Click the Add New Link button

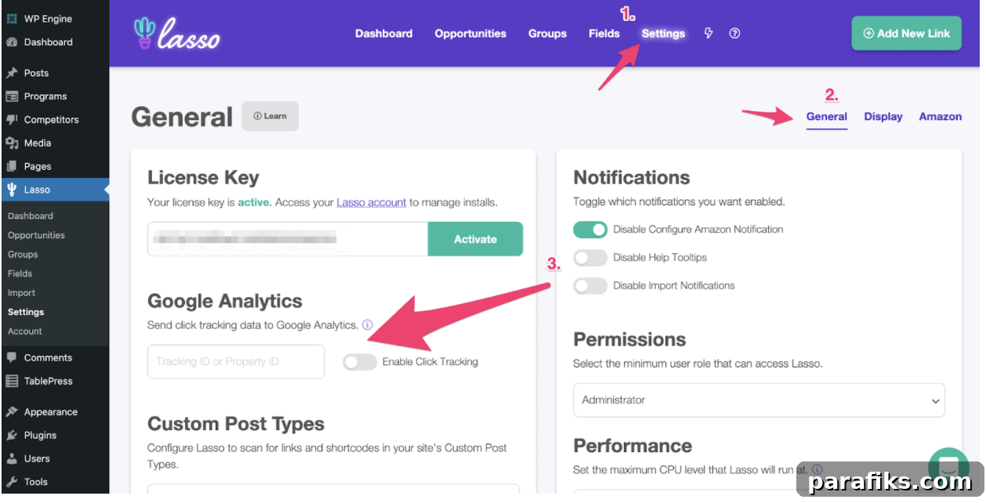(x=907, y=34)
